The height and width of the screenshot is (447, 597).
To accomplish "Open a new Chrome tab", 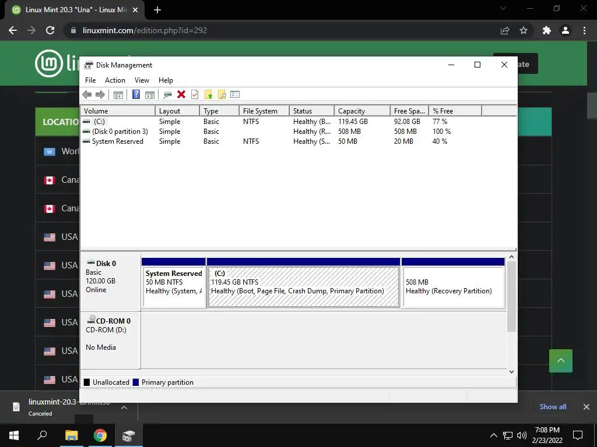I will [157, 10].
